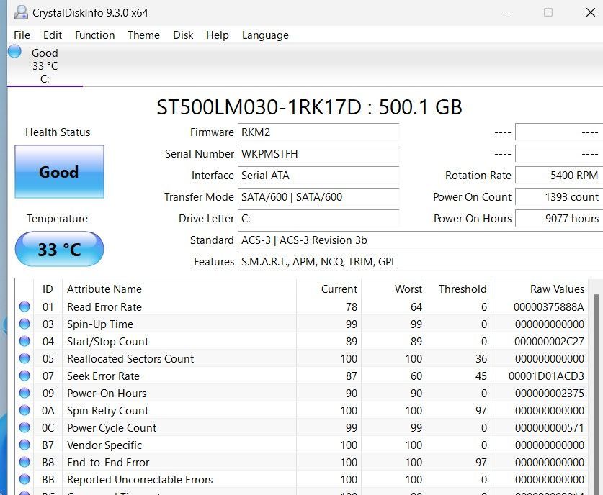Open the Disk menu

pyautogui.click(x=183, y=35)
